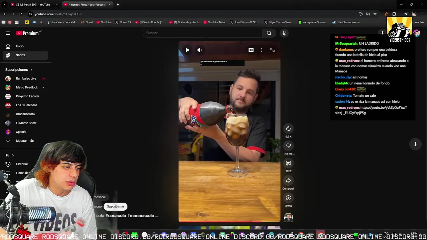Open the Home / X bookmark
The height and width of the screenshot is (240, 427).
[123, 22]
